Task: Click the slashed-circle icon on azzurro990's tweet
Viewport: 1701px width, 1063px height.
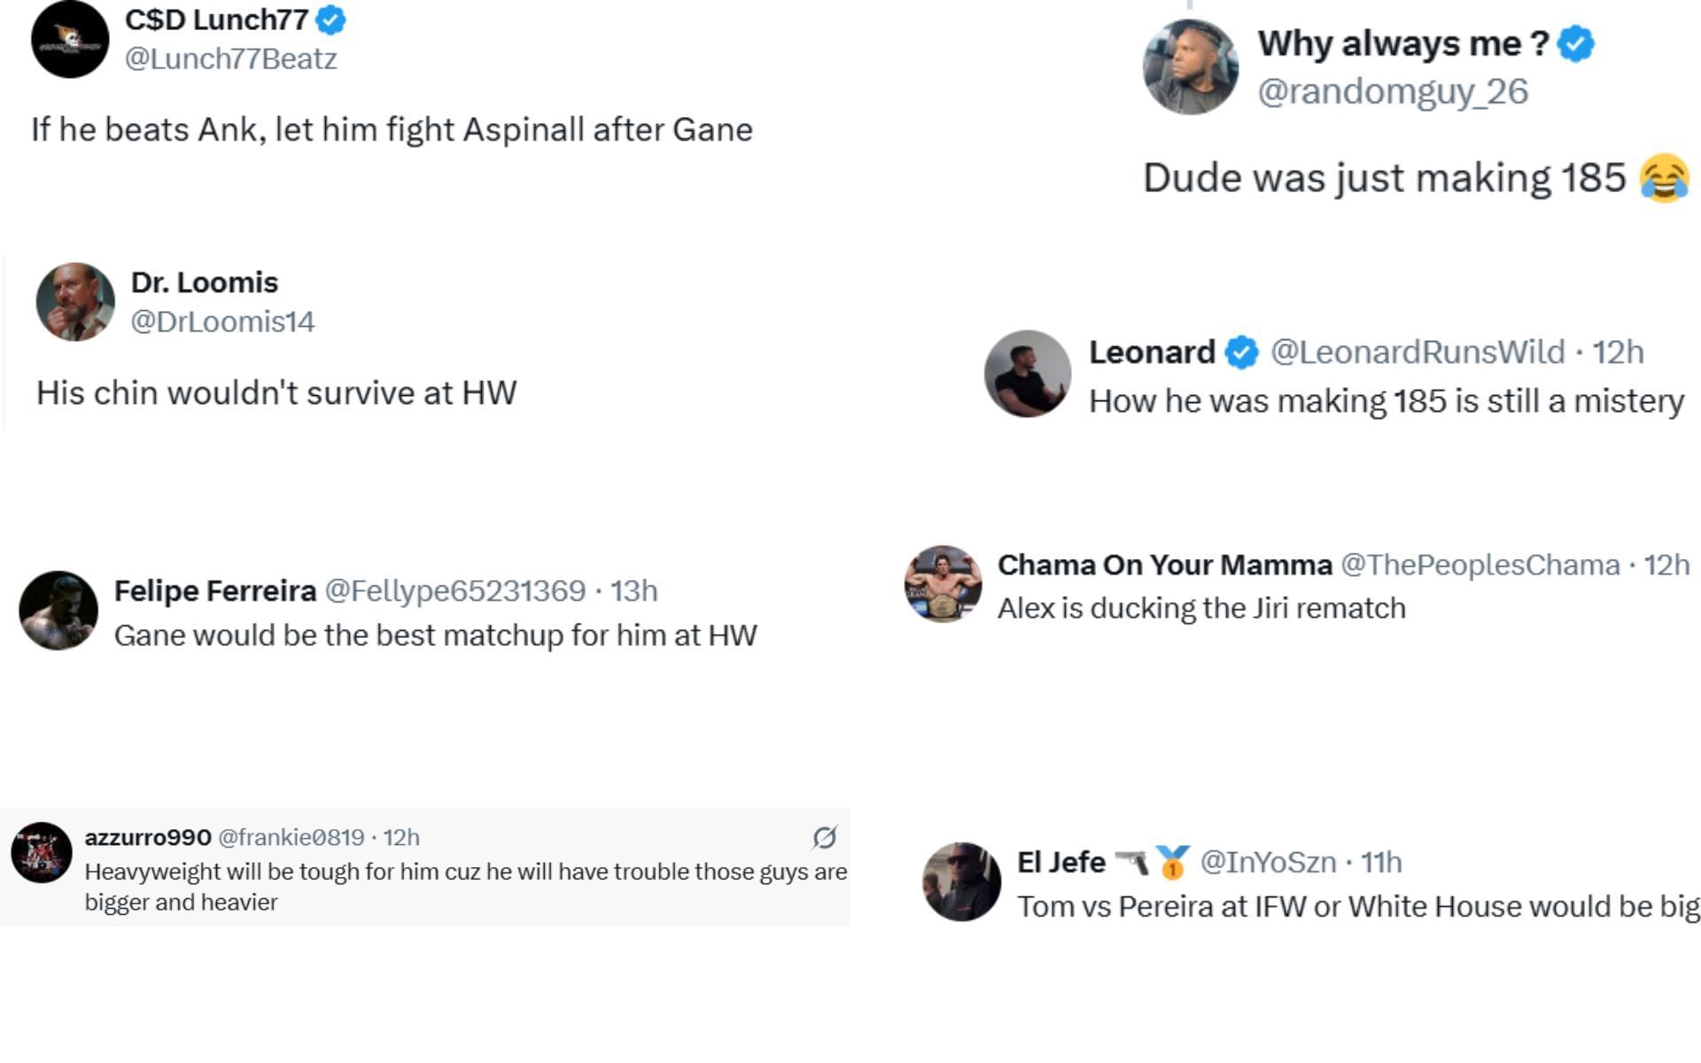Action: pos(825,837)
